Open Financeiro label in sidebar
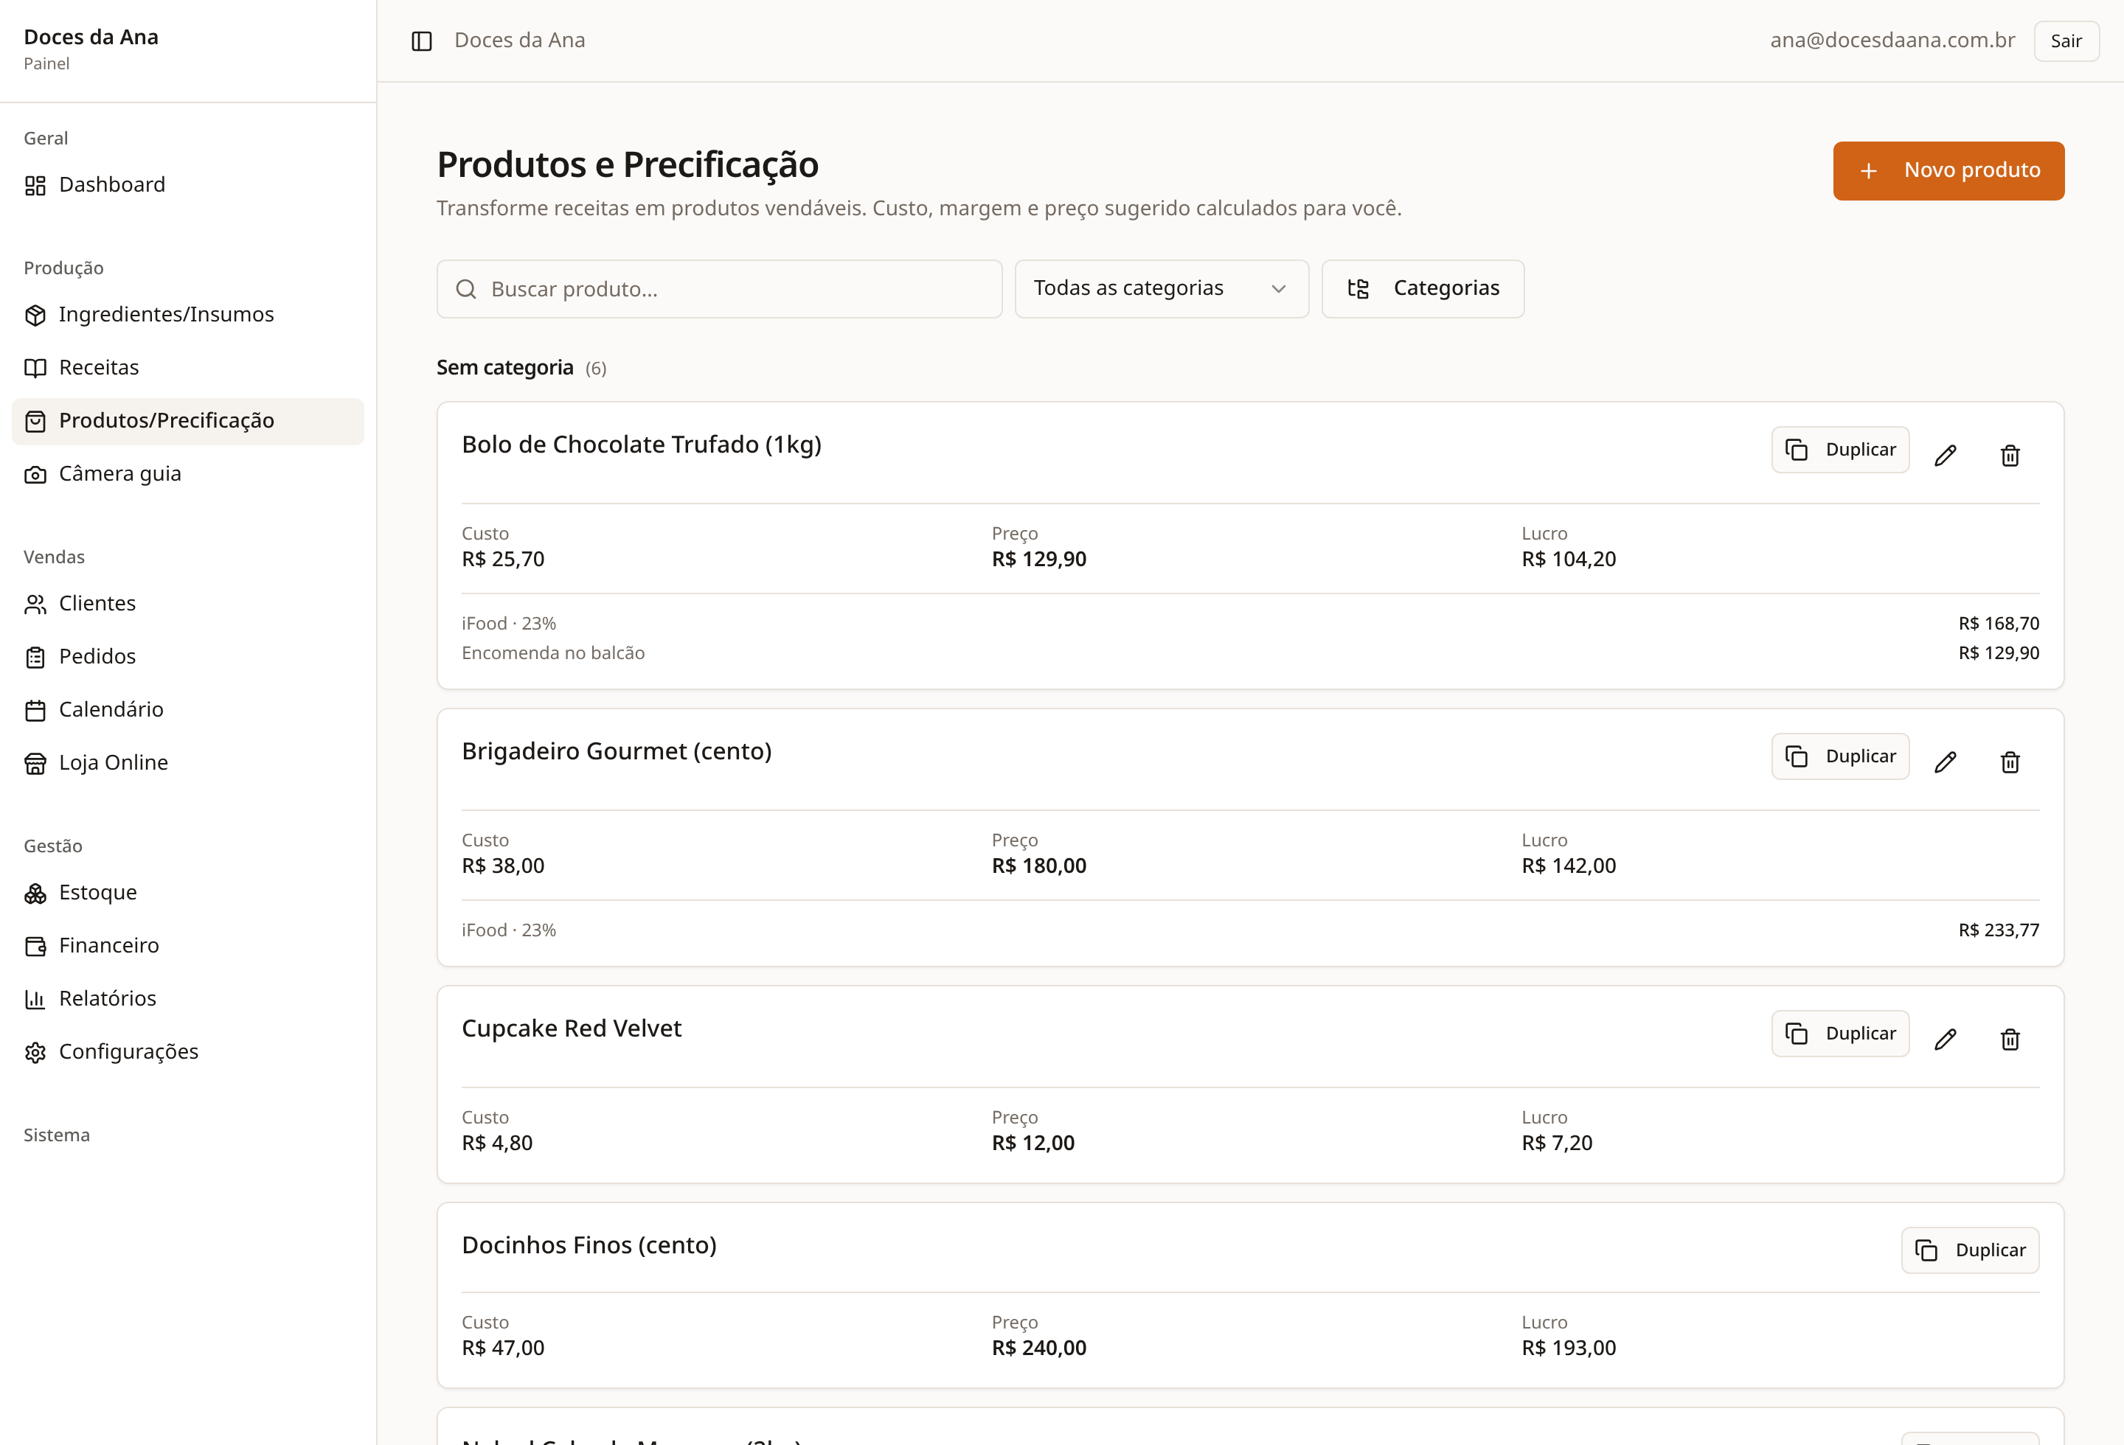The height and width of the screenshot is (1445, 2124). tap(108, 944)
